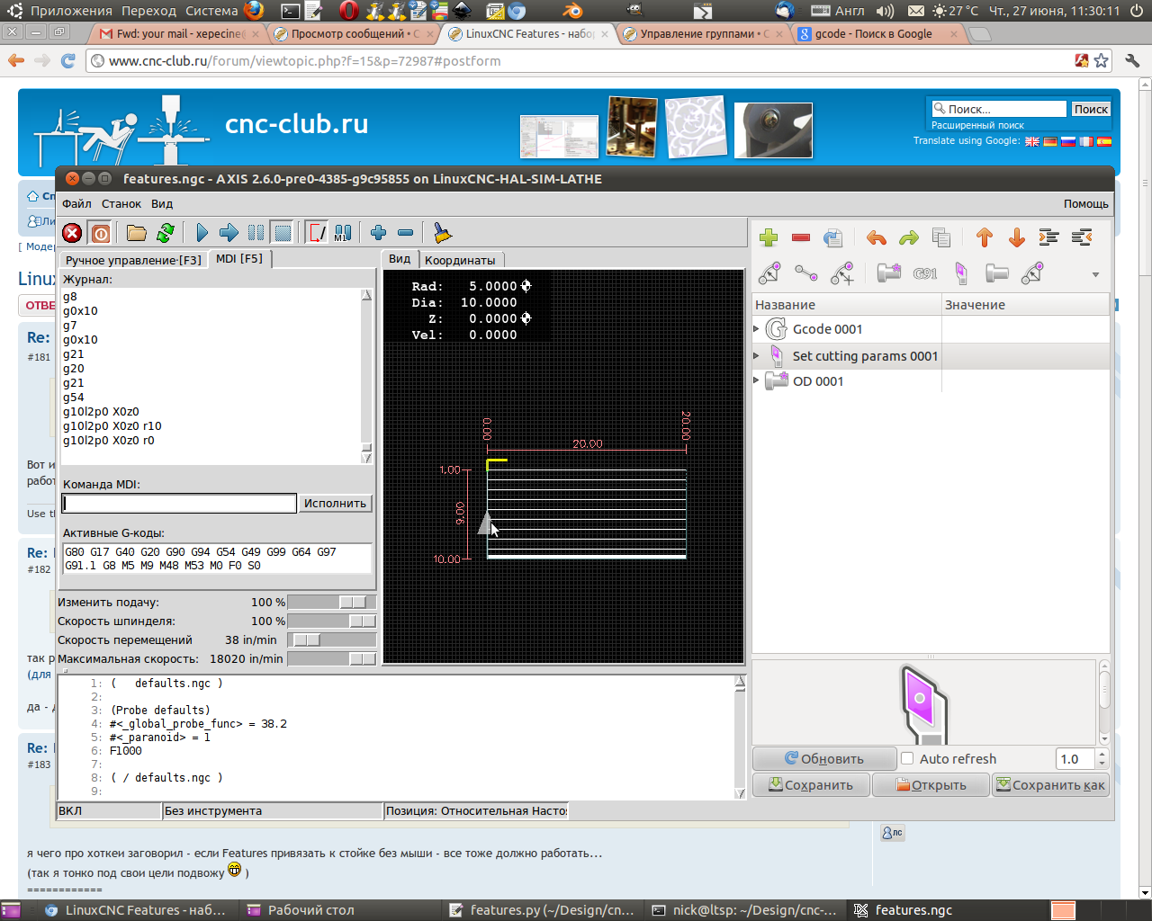The width and height of the screenshot is (1152, 921).
Task: Open a G-code file with folder icon
Action: point(136,234)
